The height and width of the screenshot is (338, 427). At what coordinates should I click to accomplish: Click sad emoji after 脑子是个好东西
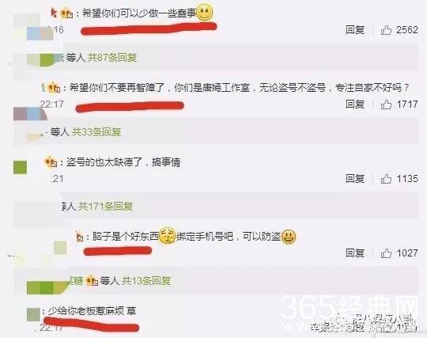point(167,235)
